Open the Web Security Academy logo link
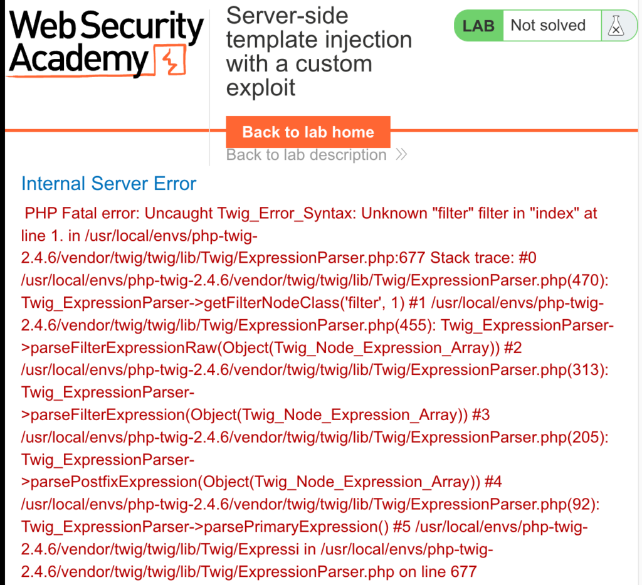 pos(105,43)
